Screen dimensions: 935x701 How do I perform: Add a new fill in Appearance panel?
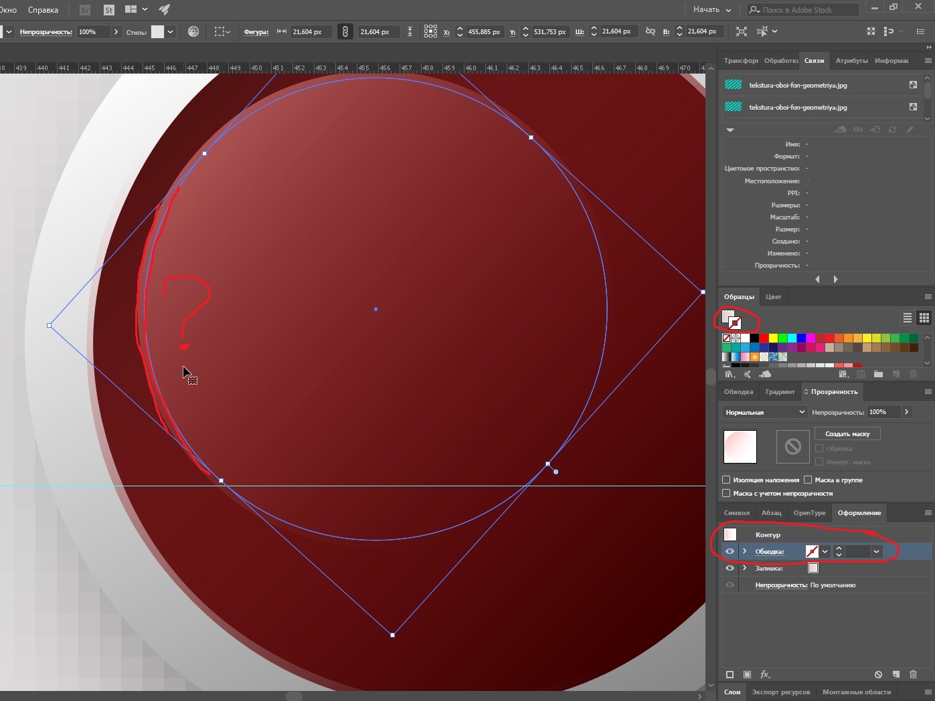click(747, 674)
